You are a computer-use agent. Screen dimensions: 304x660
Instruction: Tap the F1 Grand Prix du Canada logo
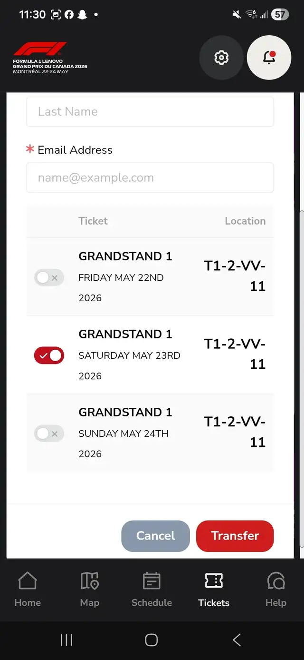[50, 58]
